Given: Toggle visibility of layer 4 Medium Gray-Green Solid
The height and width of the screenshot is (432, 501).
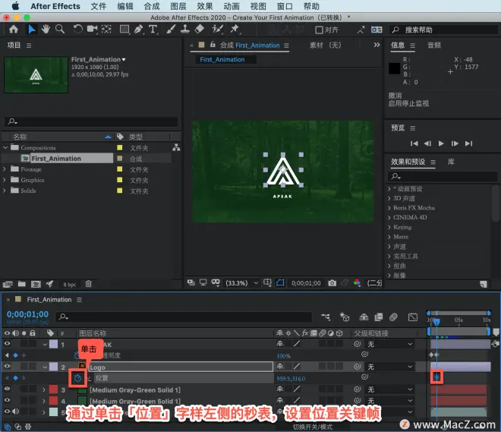Looking at the screenshot, I should coord(7,400).
